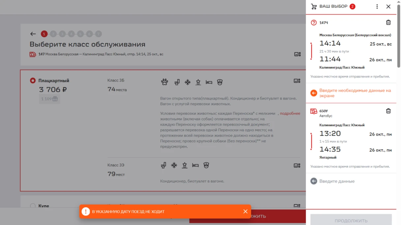This screenshot has height=225, width=401.
Task: Click the 79 мест seat count
Action: [116, 174]
